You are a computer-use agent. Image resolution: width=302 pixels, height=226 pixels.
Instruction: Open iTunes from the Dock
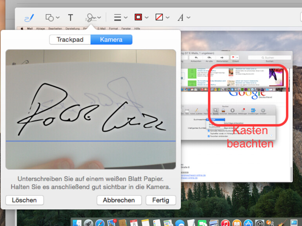point(225,223)
